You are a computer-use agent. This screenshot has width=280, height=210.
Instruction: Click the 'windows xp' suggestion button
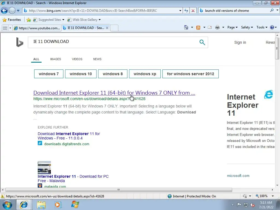[145, 74]
